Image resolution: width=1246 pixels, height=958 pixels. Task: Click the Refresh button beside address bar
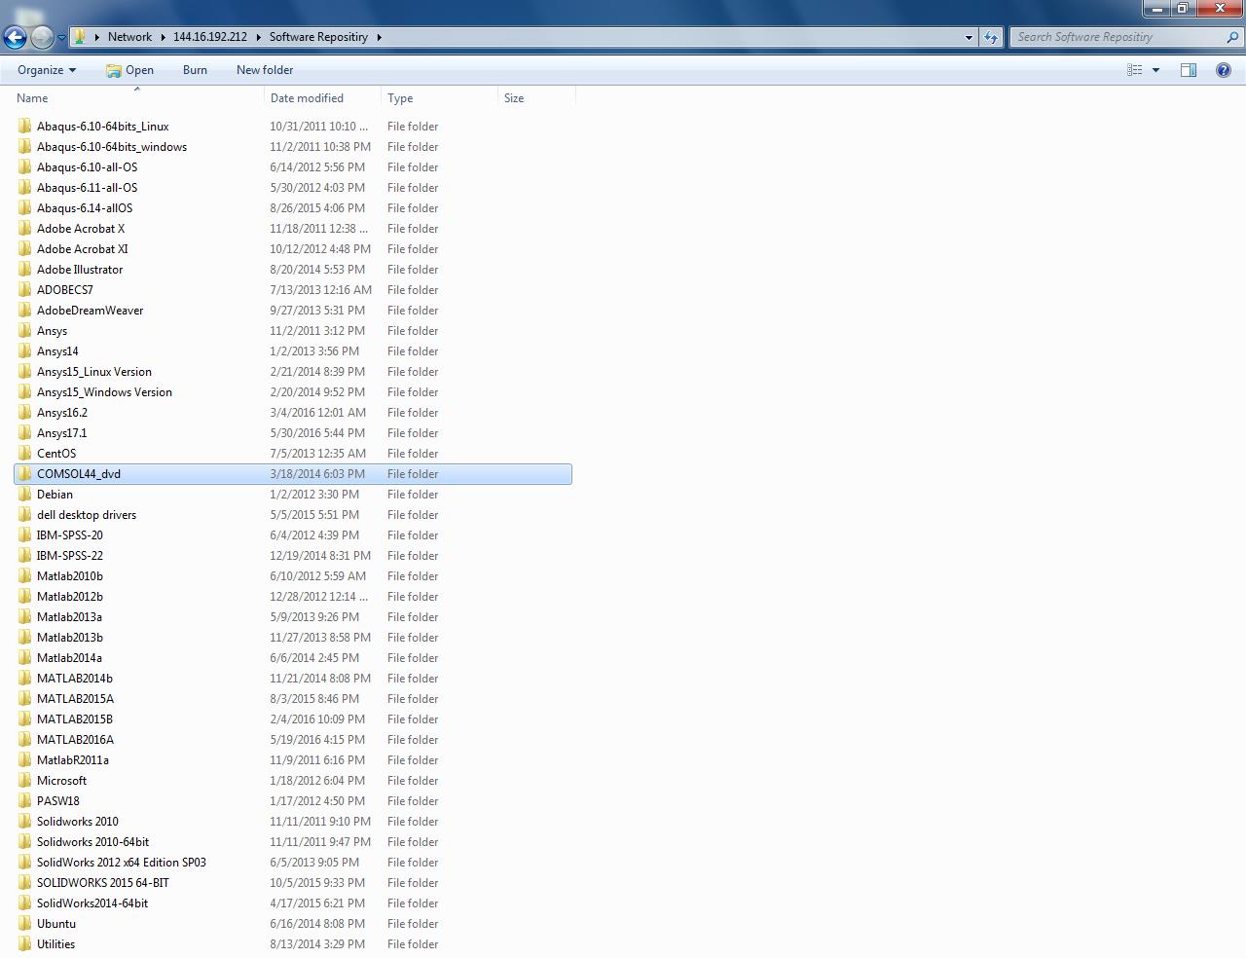(x=991, y=37)
